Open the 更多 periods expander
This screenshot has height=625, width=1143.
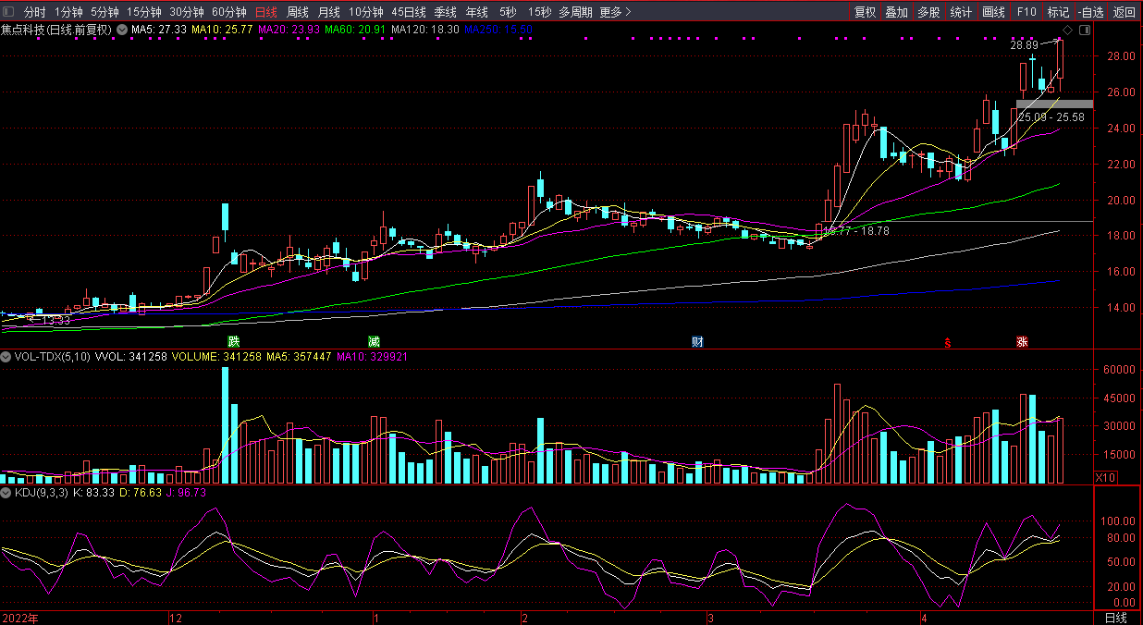[x=615, y=12]
